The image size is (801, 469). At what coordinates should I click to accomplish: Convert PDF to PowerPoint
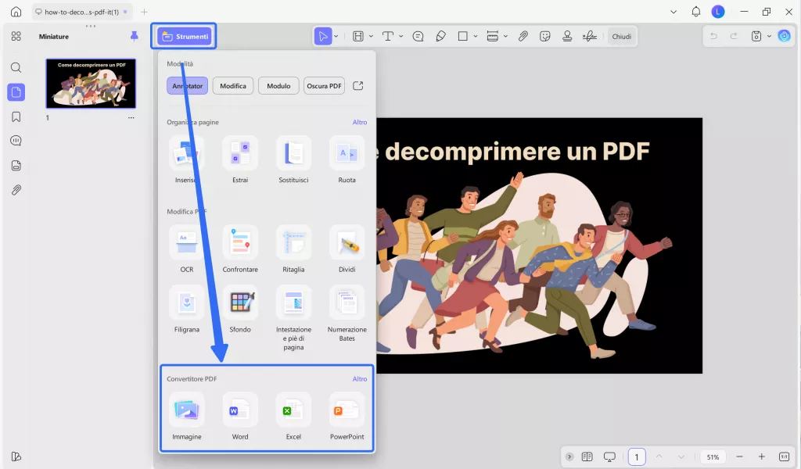point(347,417)
